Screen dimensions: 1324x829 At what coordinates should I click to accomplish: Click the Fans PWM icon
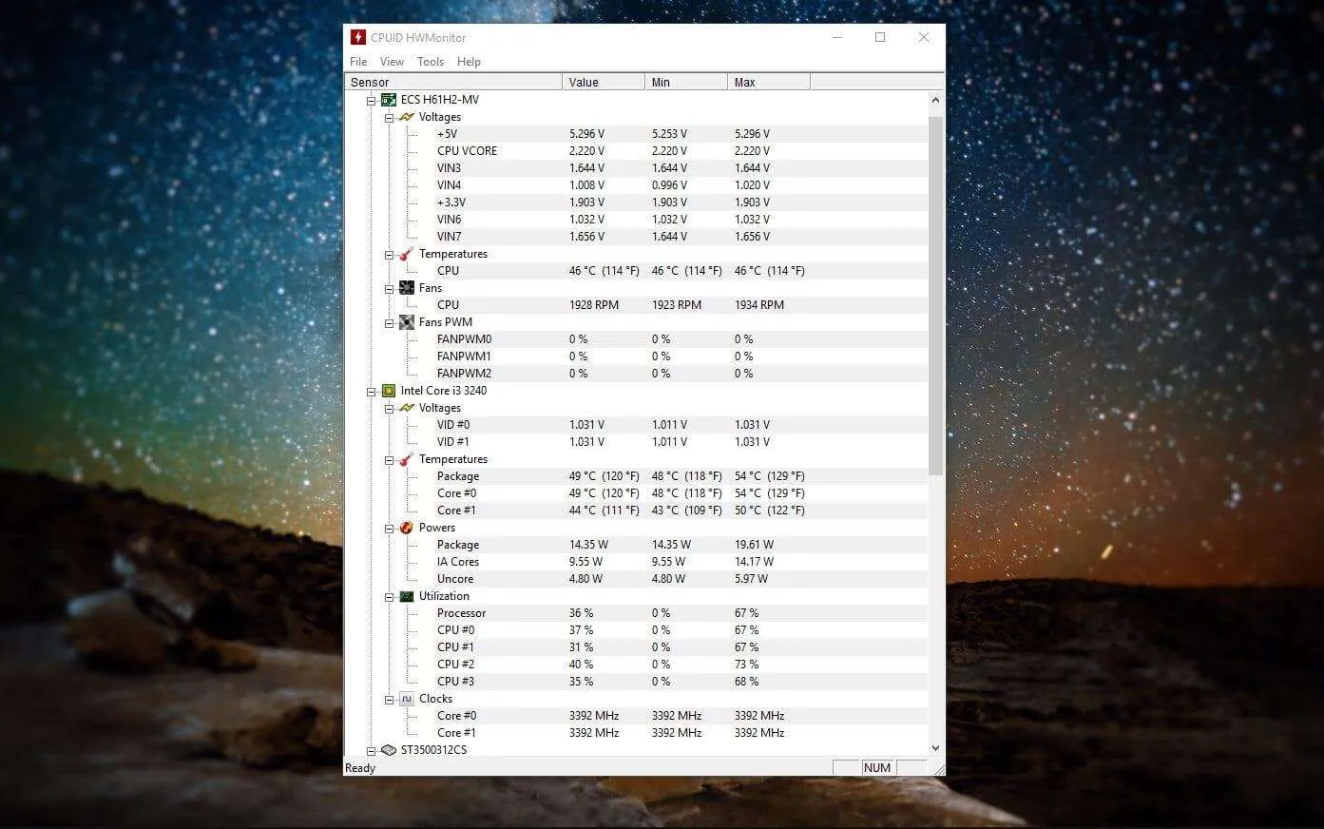click(x=407, y=322)
